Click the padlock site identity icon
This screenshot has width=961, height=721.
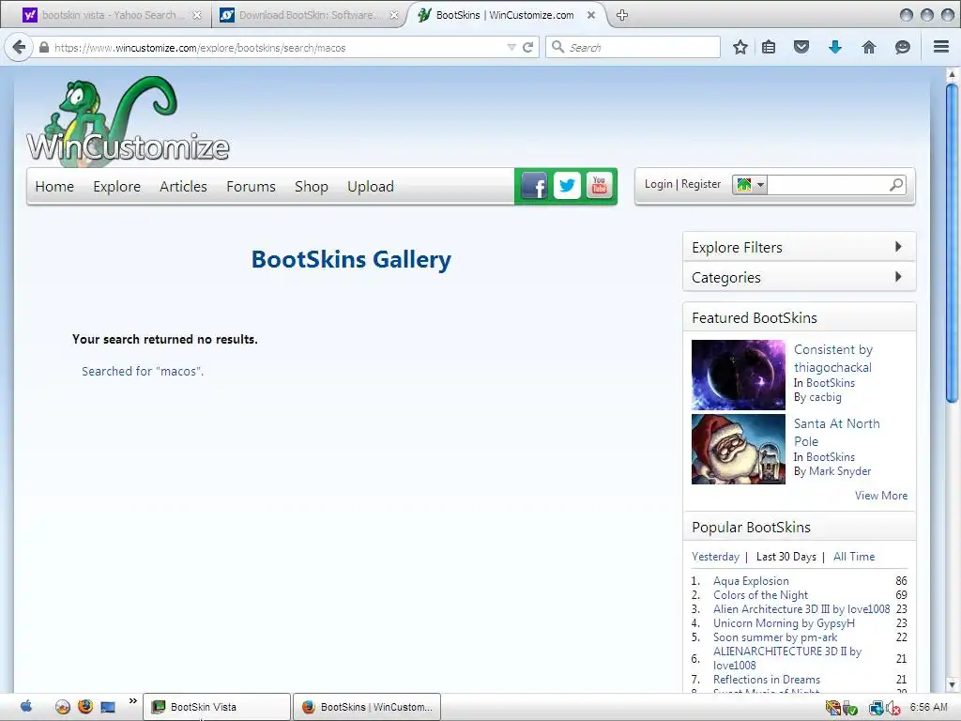pos(43,47)
